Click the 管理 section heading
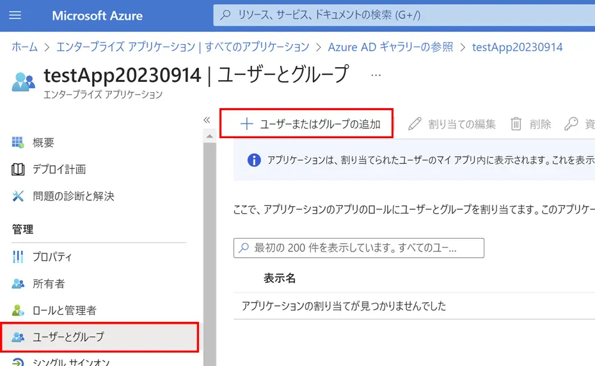This screenshot has width=595, height=366. click(x=22, y=229)
